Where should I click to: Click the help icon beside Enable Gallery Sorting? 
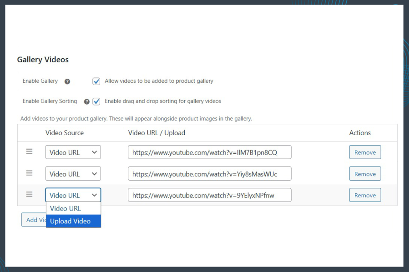(86, 101)
